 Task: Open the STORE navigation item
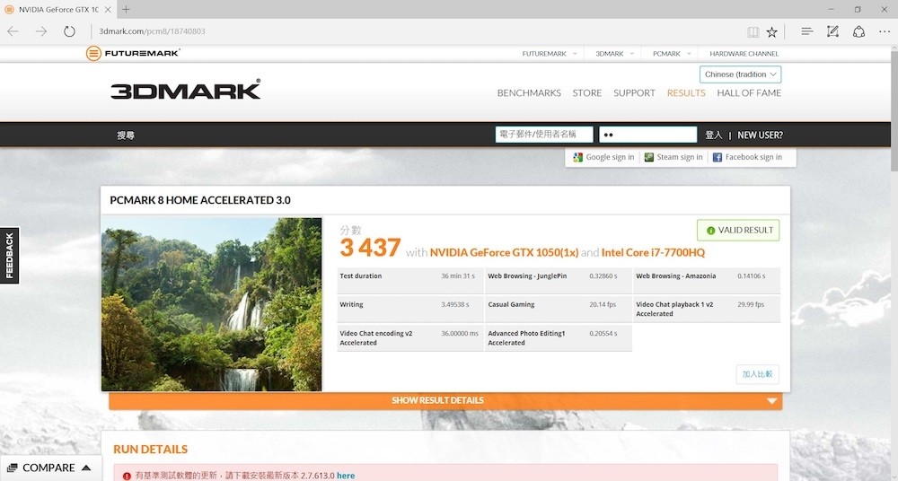587,92
